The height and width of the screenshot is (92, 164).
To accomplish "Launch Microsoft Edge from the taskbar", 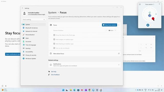I will [x=75, y=90].
